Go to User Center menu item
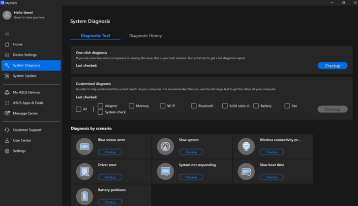Screen dimensions: 358x206 tap(31, 140)
